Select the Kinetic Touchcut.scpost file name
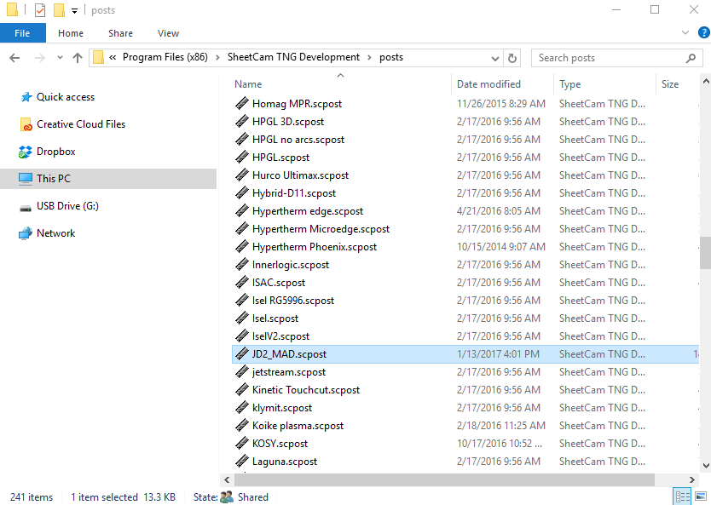Image resolution: width=711 pixels, height=505 pixels. coord(306,390)
